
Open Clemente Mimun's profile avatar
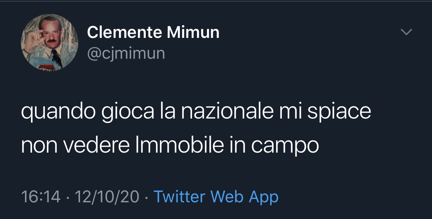[x=49, y=43]
